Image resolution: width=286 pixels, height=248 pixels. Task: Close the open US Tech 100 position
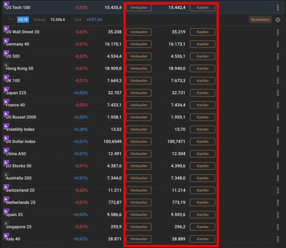click(x=278, y=19)
